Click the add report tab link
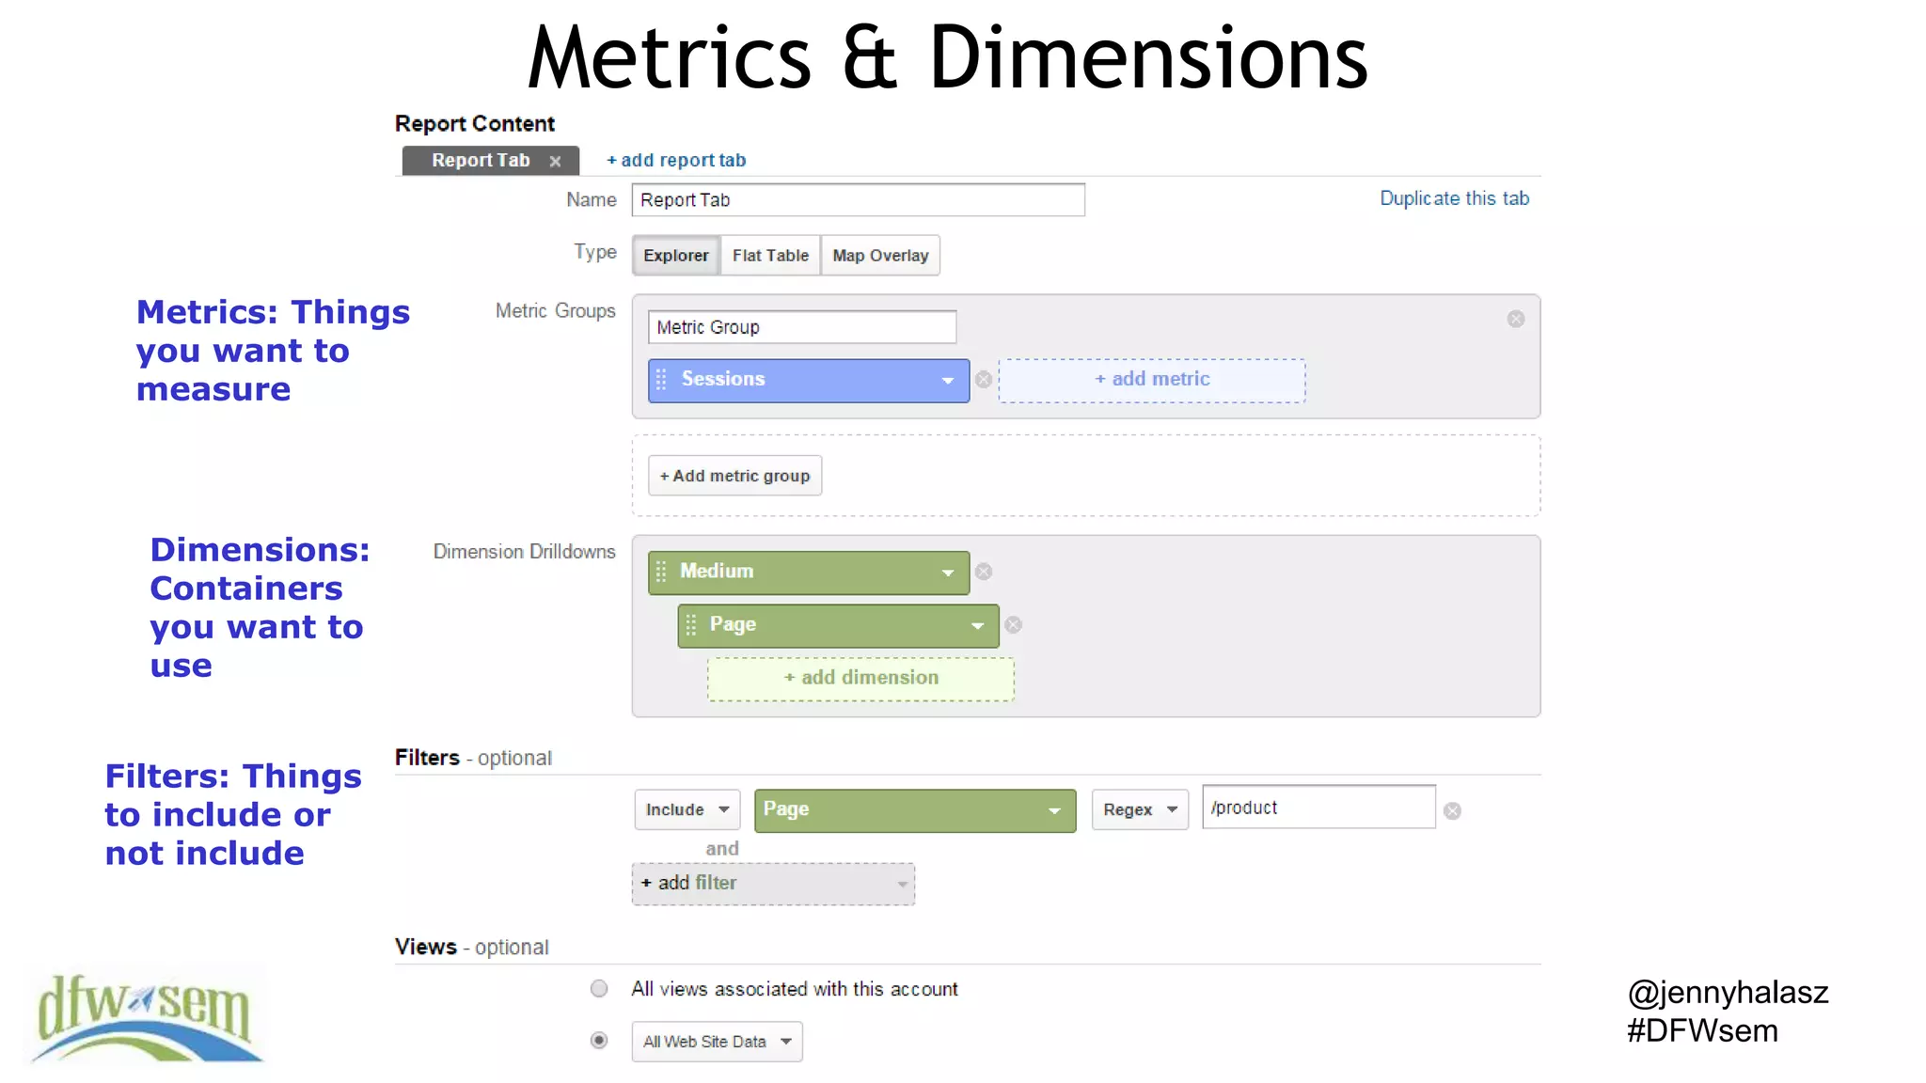Screen dimensions: 1926x1083 click(676, 161)
